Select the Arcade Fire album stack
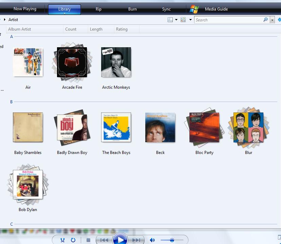281x244 pixels. click(72, 62)
